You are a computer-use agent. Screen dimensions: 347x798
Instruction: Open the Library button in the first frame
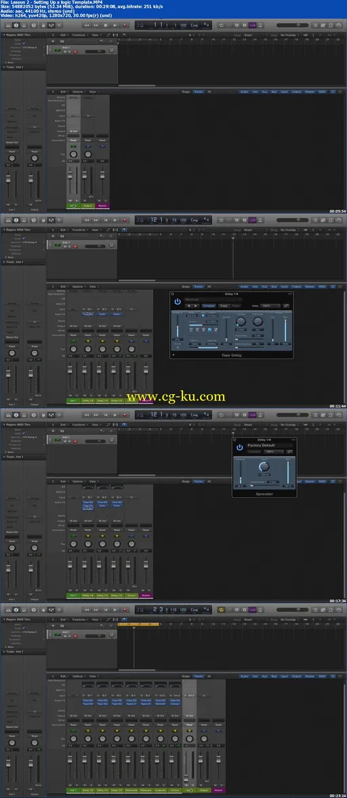(x=7, y=24)
